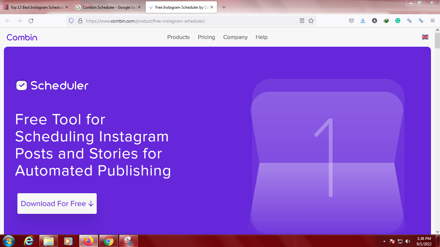Viewport: 440px width, 247px height.
Task: Click the chain-link extension icon beside hamburger menu
Action: [421, 21]
